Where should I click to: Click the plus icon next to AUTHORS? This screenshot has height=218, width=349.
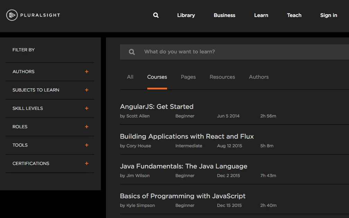(x=87, y=72)
